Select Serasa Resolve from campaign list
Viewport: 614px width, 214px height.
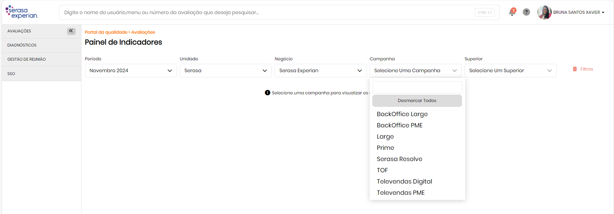400,159
